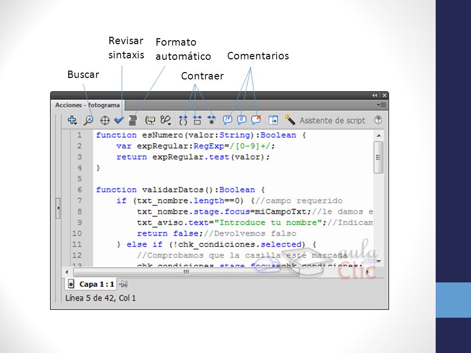Show/hide toolbox panel icon
The image size is (471, 353).
(273, 121)
